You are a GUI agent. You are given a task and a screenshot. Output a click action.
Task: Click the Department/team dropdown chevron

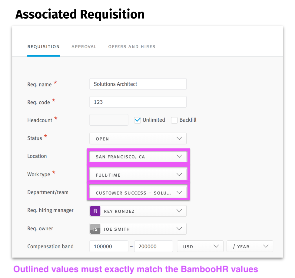[179, 192]
